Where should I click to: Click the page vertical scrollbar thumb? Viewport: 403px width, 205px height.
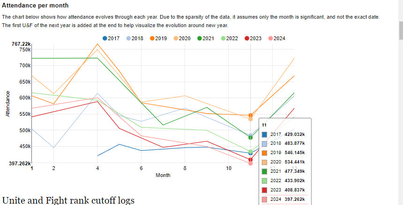(401, 31)
